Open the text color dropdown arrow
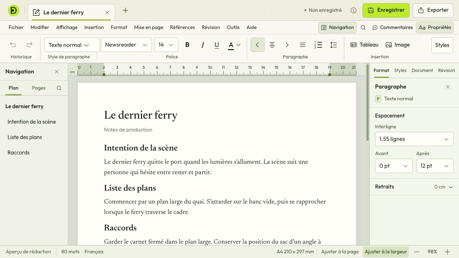This screenshot has width=459, height=258. 238,45
